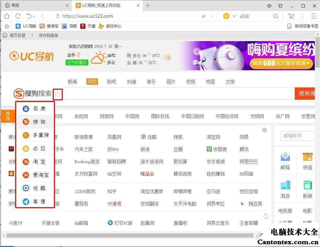Open a new tab with plus button
The width and height of the screenshot is (320, 247).
pos(148,6)
